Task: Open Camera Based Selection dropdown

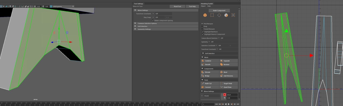Action: coord(219,38)
